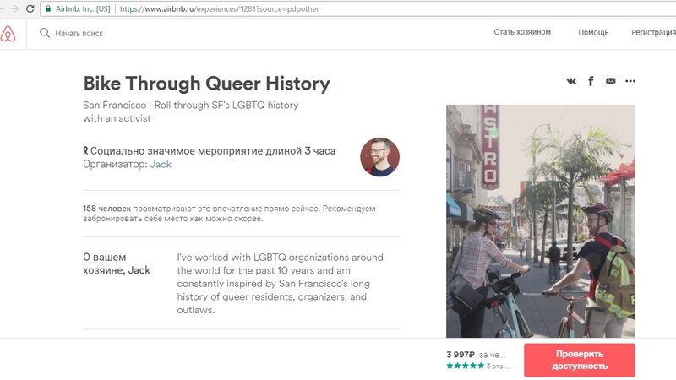Open the Стать хозяином menu item

click(x=522, y=32)
